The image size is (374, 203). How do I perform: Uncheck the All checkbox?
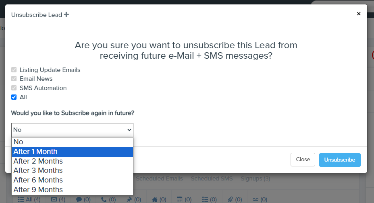[14, 97]
